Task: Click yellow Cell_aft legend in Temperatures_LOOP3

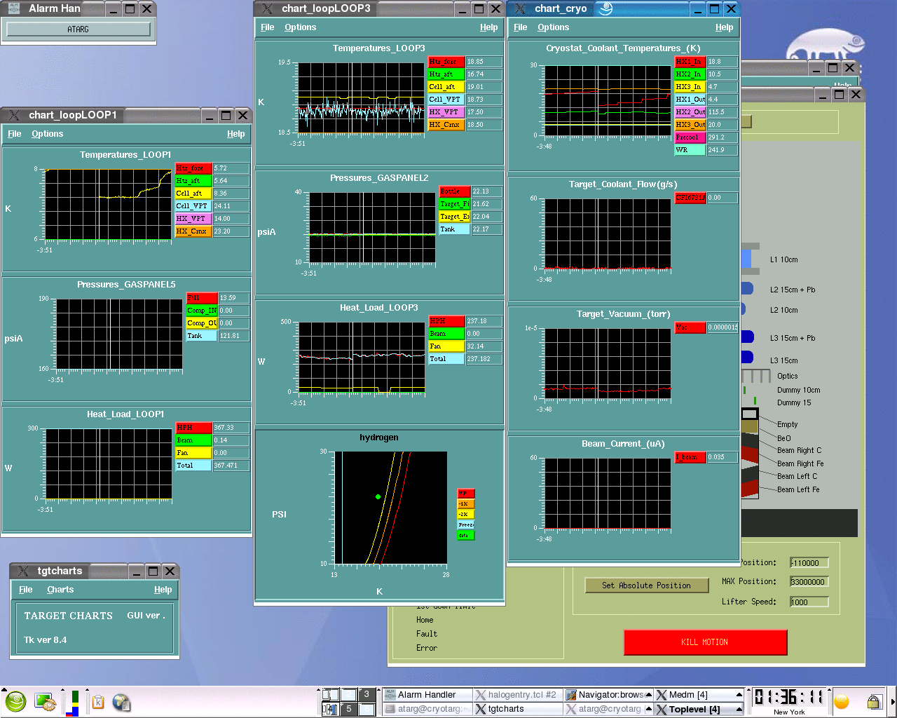Action: (x=446, y=87)
